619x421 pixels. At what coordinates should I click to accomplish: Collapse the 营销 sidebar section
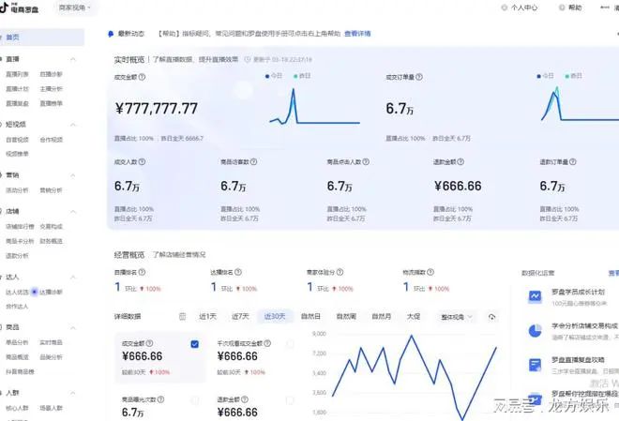(x=73, y=175)
